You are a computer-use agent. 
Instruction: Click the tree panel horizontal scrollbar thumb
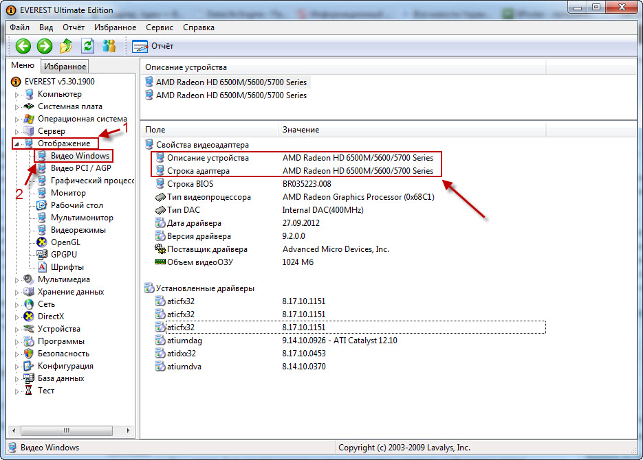(x=67, y=430)
